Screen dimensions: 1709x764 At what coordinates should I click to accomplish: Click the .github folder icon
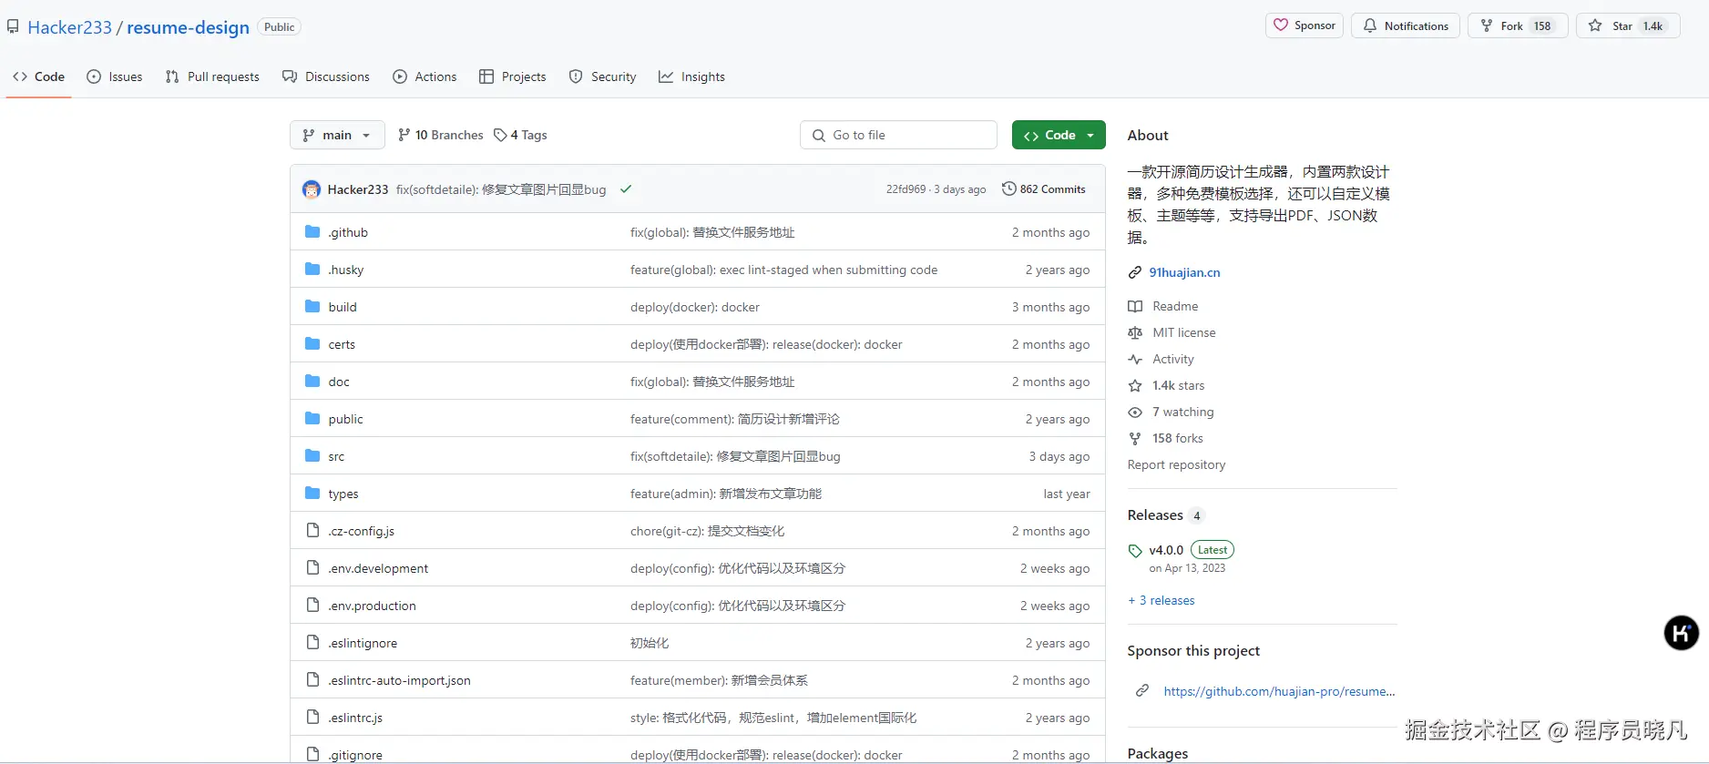312,232
